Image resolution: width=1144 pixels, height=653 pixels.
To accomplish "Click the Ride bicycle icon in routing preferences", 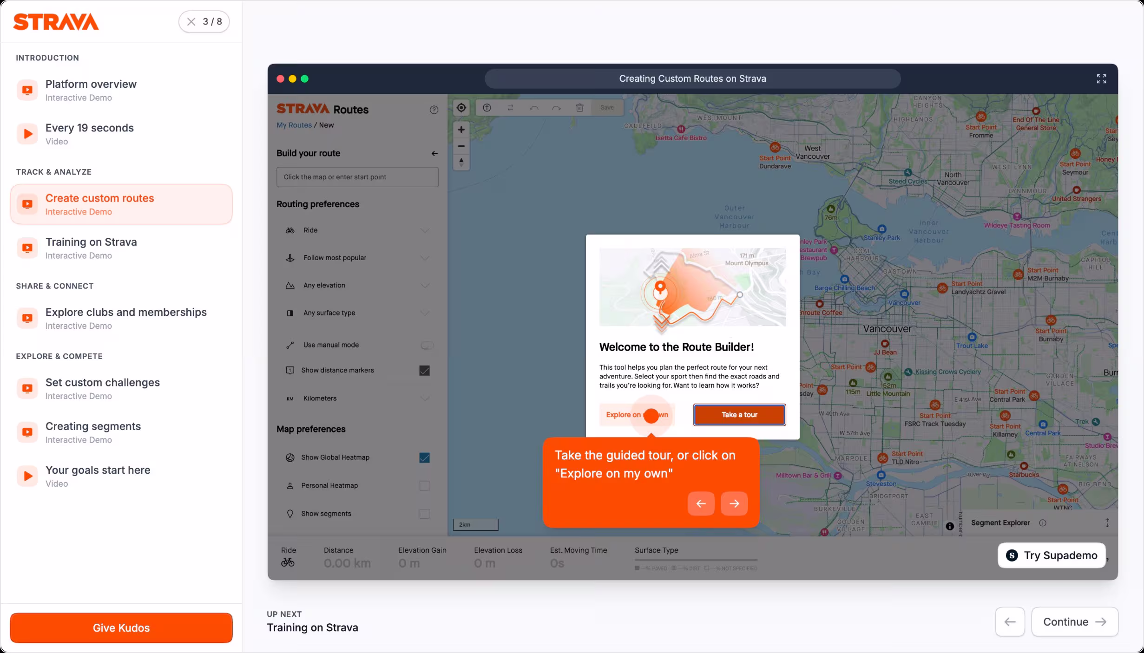I will (290, 230).
